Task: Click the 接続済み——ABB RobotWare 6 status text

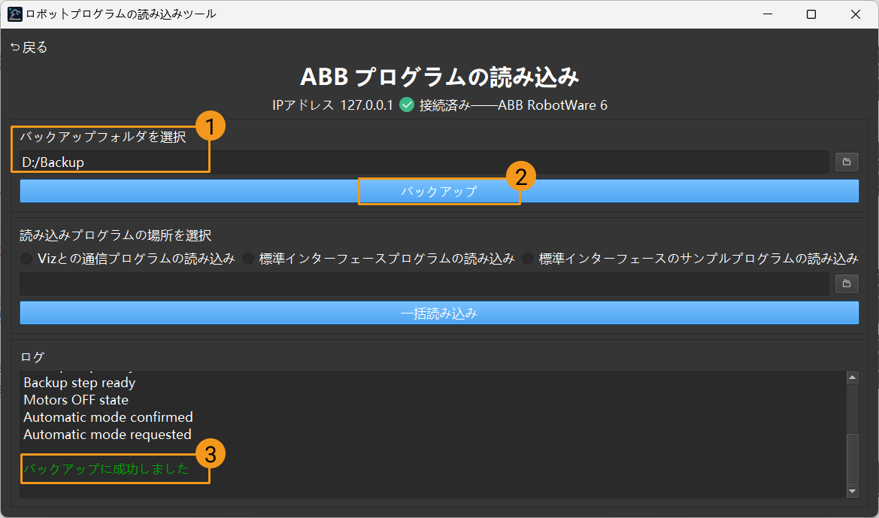Action: coord(514,105)
